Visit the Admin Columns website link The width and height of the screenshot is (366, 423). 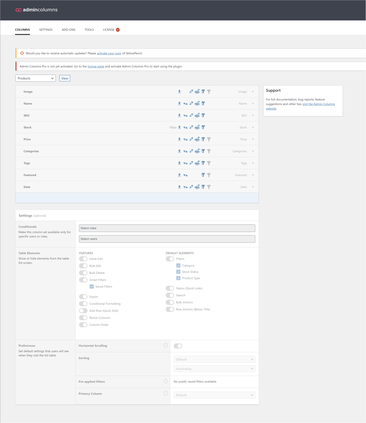[x=300, y=106]
